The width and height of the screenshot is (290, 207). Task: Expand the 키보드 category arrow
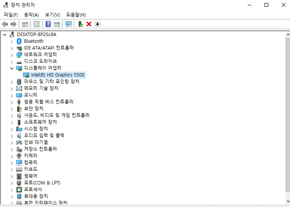point(12,169)
